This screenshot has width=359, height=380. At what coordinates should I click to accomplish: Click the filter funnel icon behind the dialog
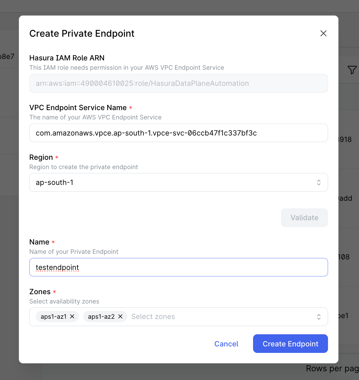click(x=352, y=70)
